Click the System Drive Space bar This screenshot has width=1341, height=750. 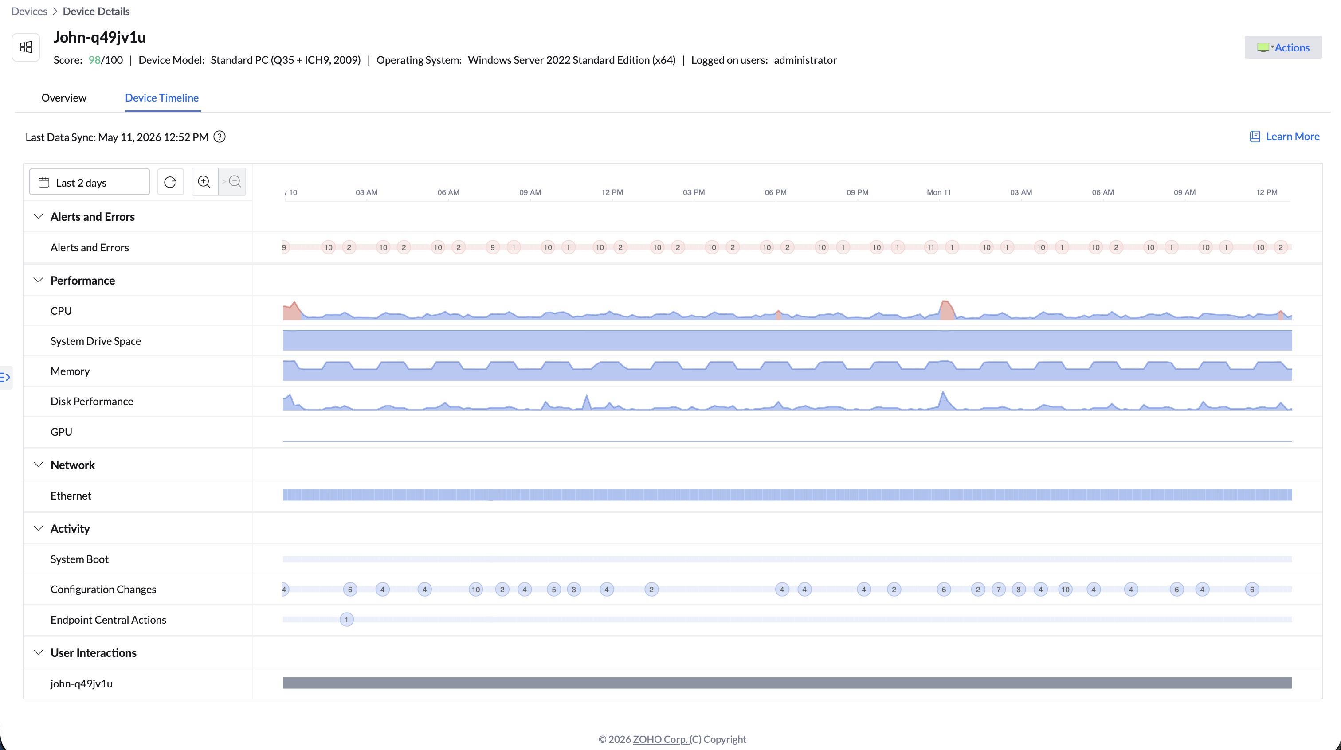pyautogui.click(x=787, y=340)
